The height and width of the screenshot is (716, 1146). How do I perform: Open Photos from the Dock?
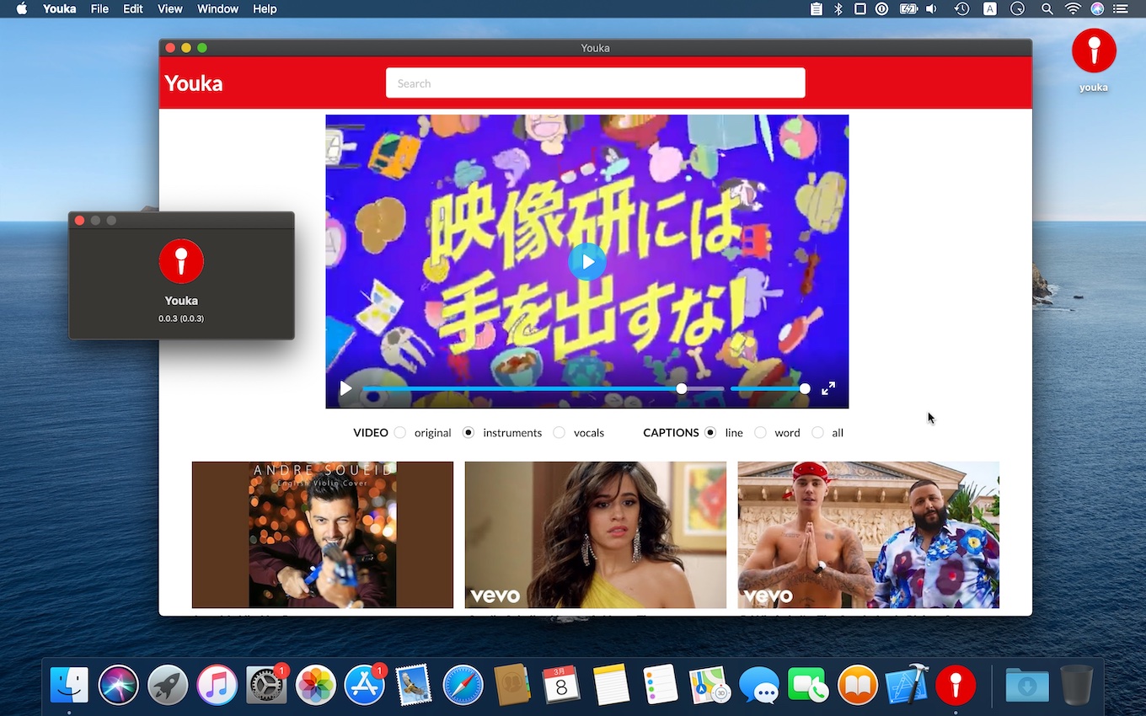tap(316, 685)
